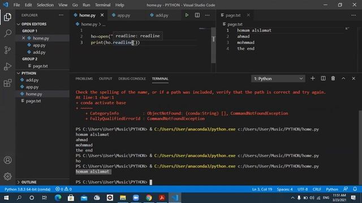Open the Search view in activity bar
This screenshot has height=203, width=362.
(x=7, y=33)
